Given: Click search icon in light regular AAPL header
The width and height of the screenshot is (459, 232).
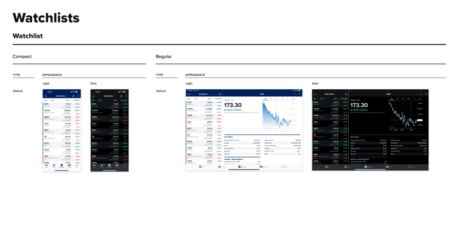Looking at the screenshot, I should [299, 94].
